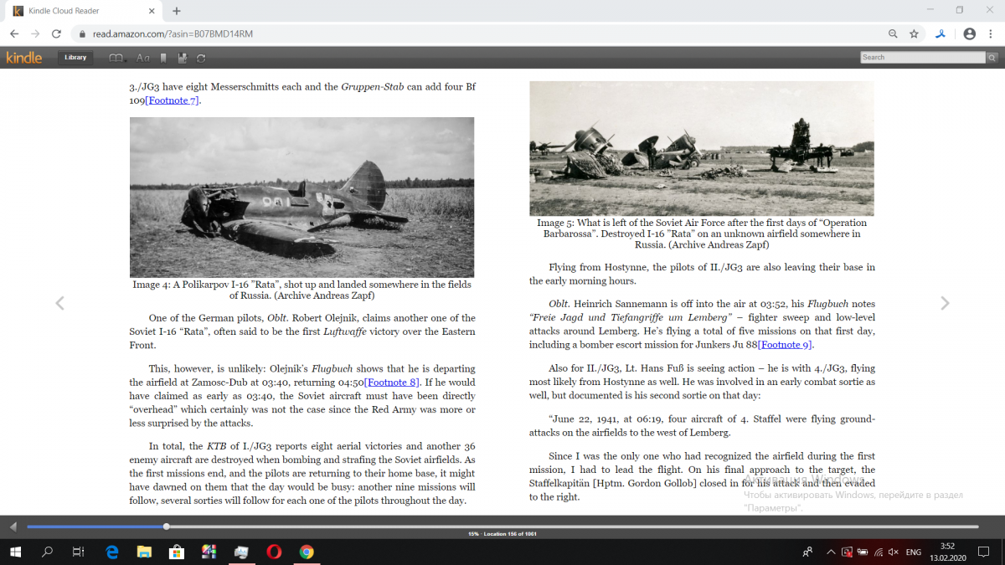Open Footnote 9 link
1005x565 pixels.
coord(785,345)
